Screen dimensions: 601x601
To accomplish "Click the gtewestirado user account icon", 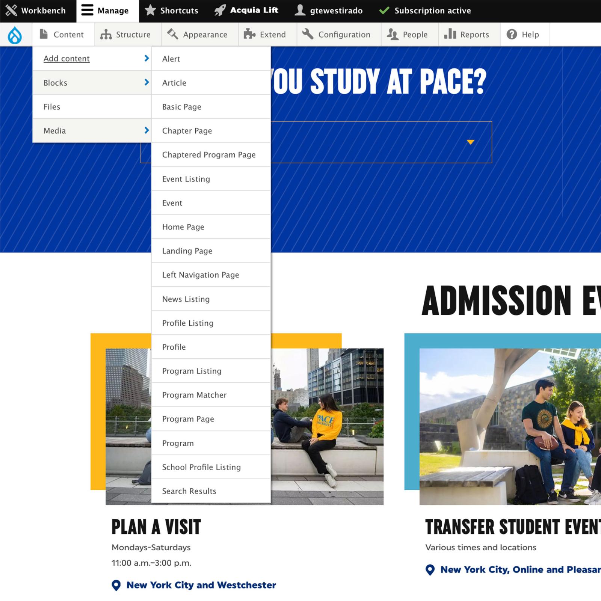I will pos(300,10).
